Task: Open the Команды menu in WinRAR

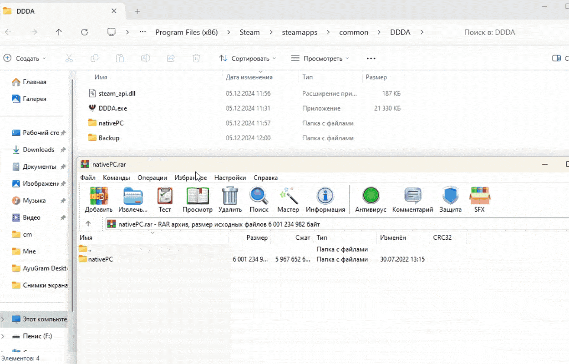Action: tap(117, 178)
